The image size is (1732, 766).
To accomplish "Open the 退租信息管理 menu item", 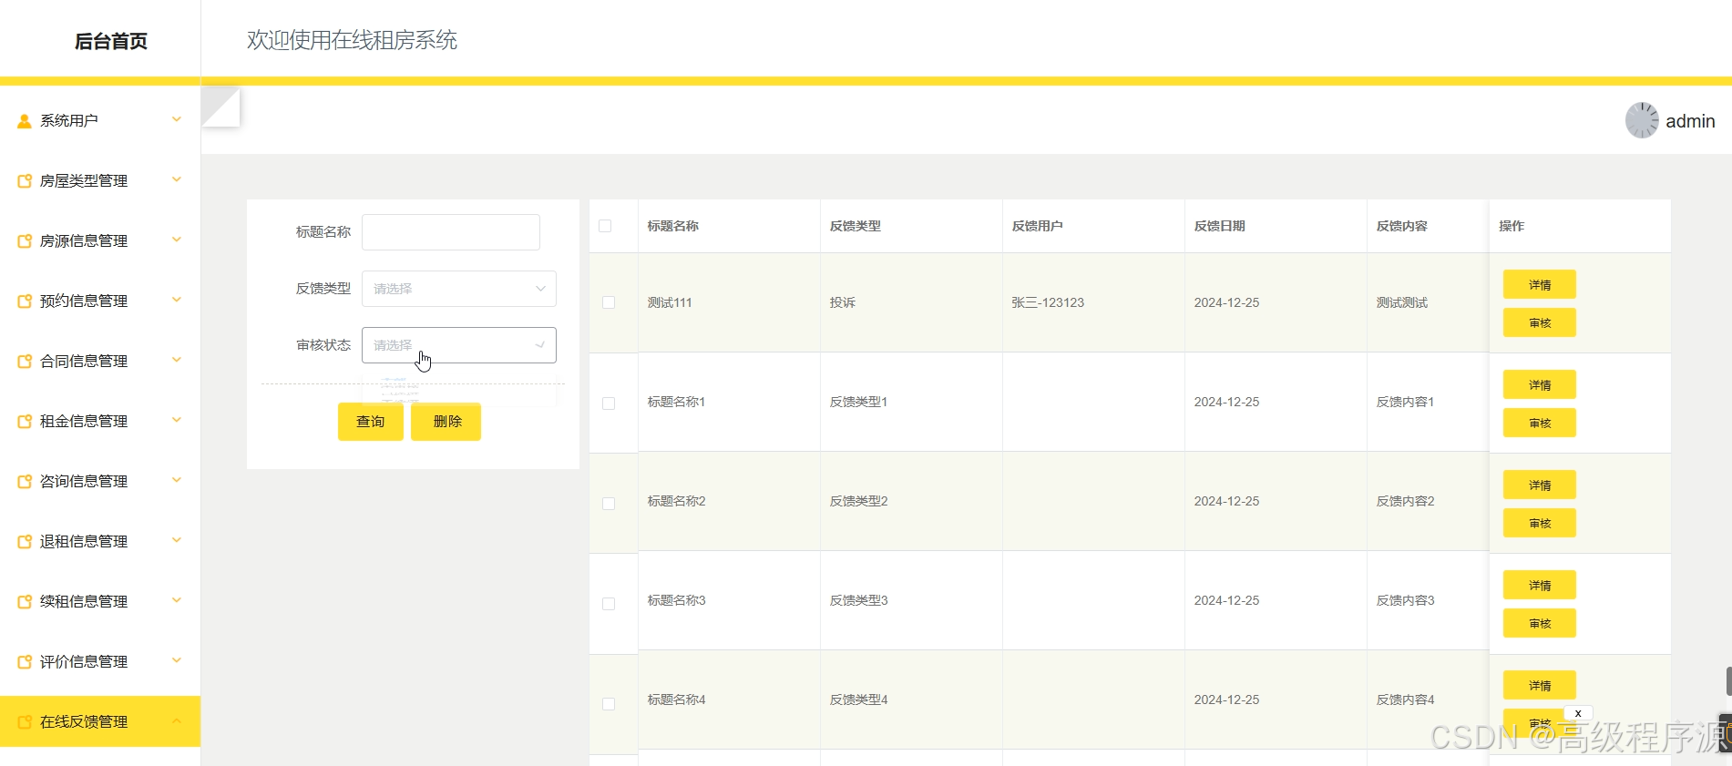I will point(100,541).
